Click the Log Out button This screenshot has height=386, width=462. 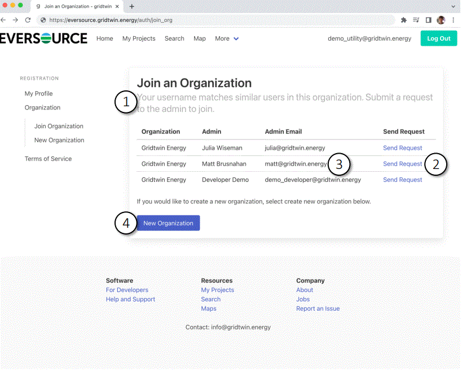[438, 38]
